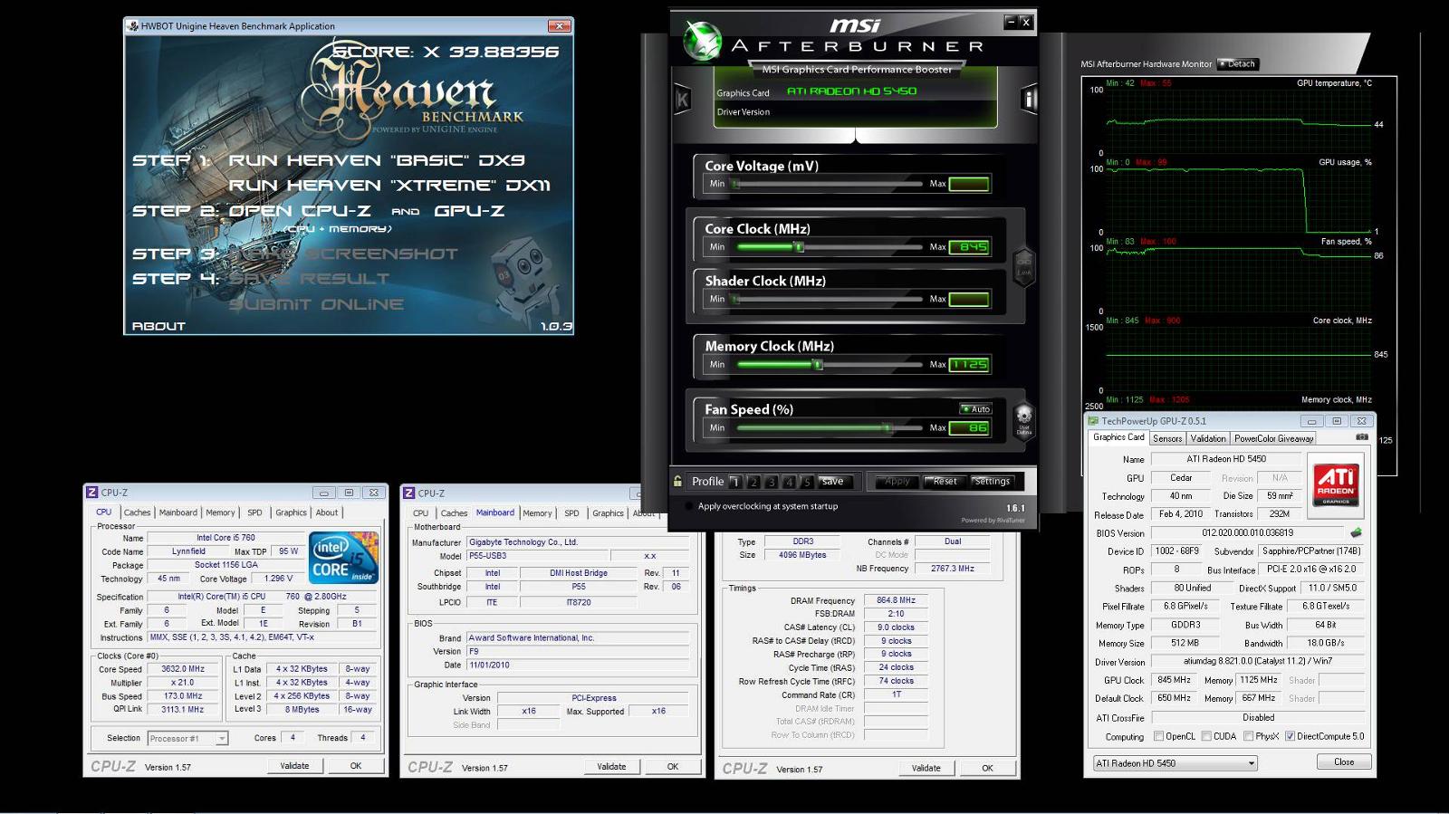Enable the CUDA checkbox in GPU-Z
Screen dimensions: 1449x814
[x=1206, y=736]
